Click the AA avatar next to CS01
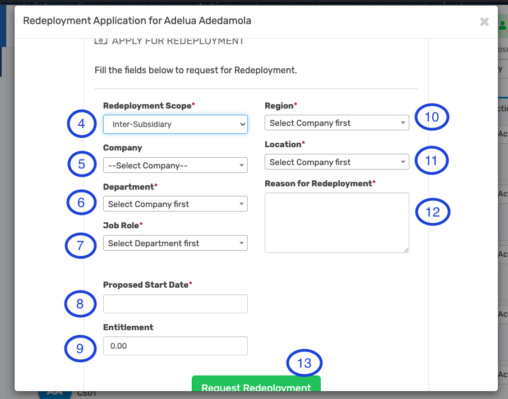The image size is (508, 399). click(54, 391)
